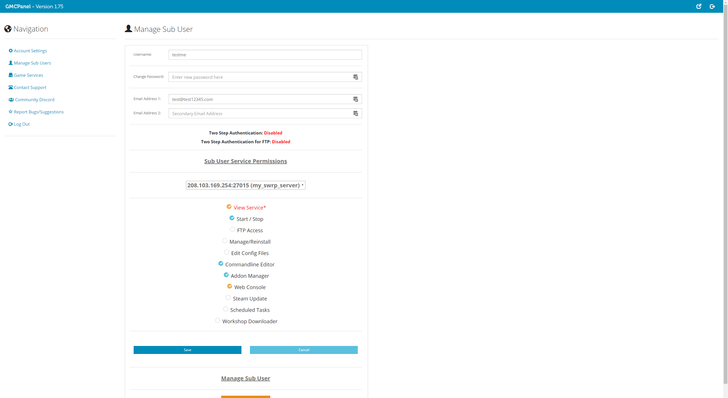728x398 pixels.
Task: Click the email address copy icon
Action: click(356, 99)
